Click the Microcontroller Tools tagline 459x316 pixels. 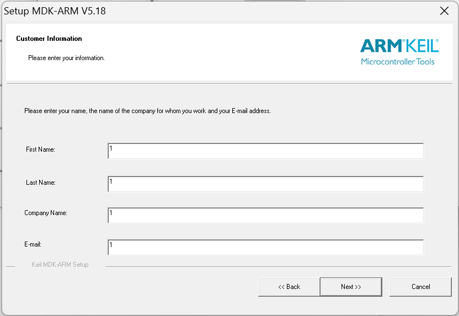click(x=397, y=61)
